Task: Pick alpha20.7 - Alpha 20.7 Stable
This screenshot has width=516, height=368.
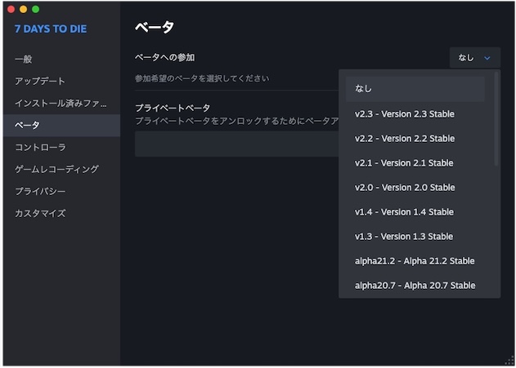Action: pos(415,285)
